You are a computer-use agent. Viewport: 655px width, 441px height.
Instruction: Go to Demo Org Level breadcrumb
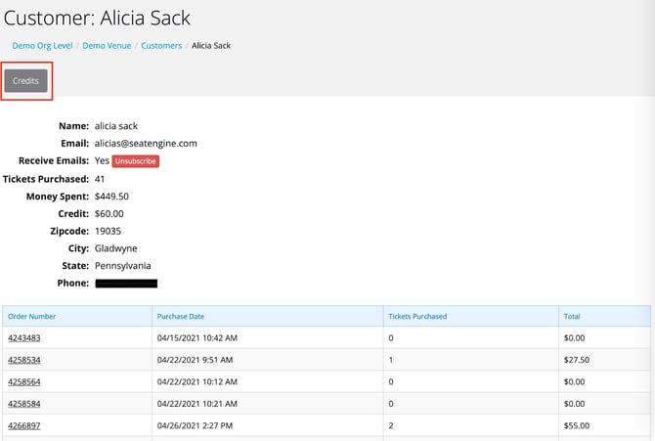[x=41, y=45]
